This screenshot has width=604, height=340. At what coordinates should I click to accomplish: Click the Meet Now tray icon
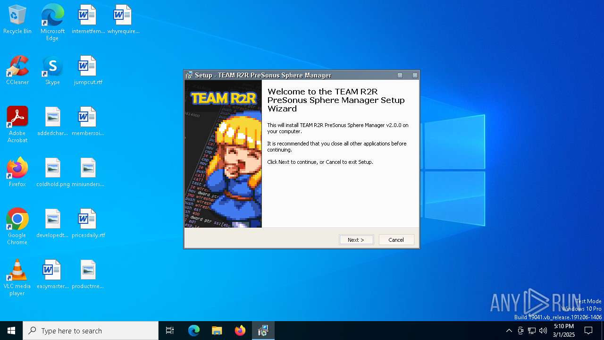pyautogui.click(x=520, y=331)
